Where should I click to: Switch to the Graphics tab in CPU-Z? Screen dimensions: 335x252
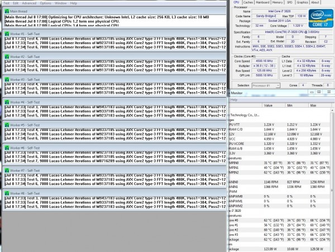pyautogui.click(x=302, y=2)
